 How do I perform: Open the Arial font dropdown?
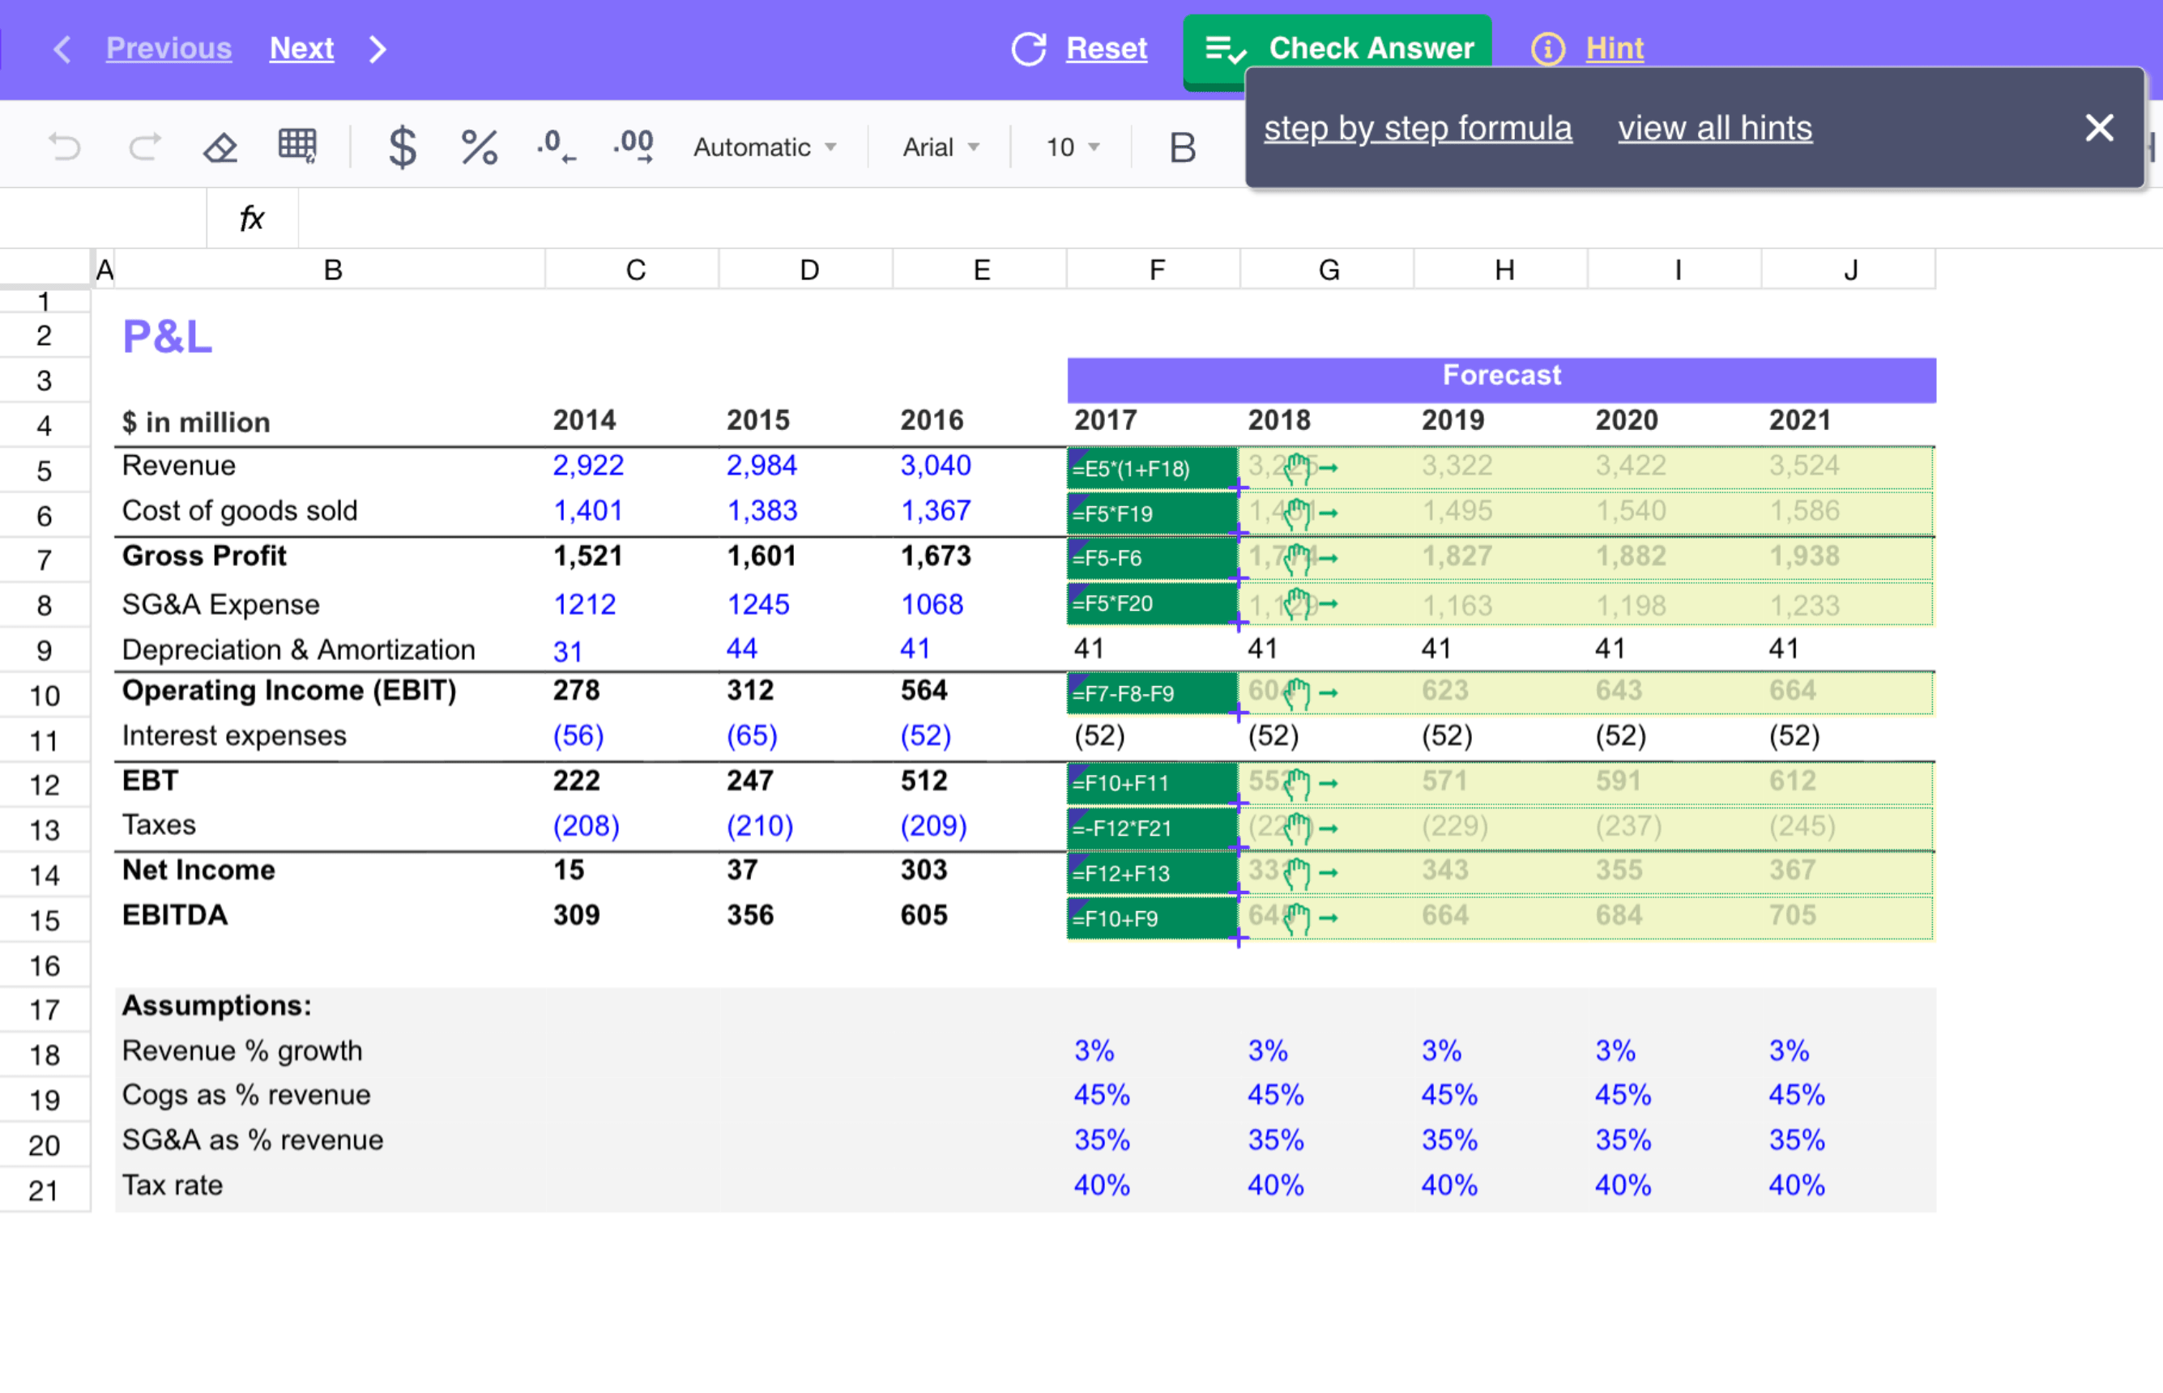click(941, 147)
